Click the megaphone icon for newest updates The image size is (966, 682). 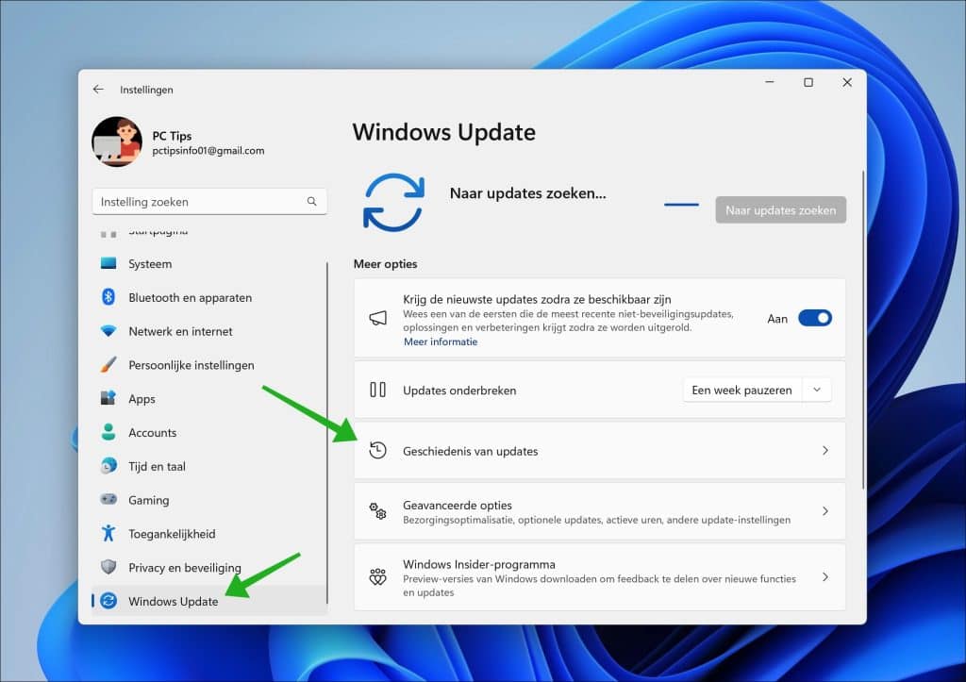pyautogui.click(x=377, y=318)
